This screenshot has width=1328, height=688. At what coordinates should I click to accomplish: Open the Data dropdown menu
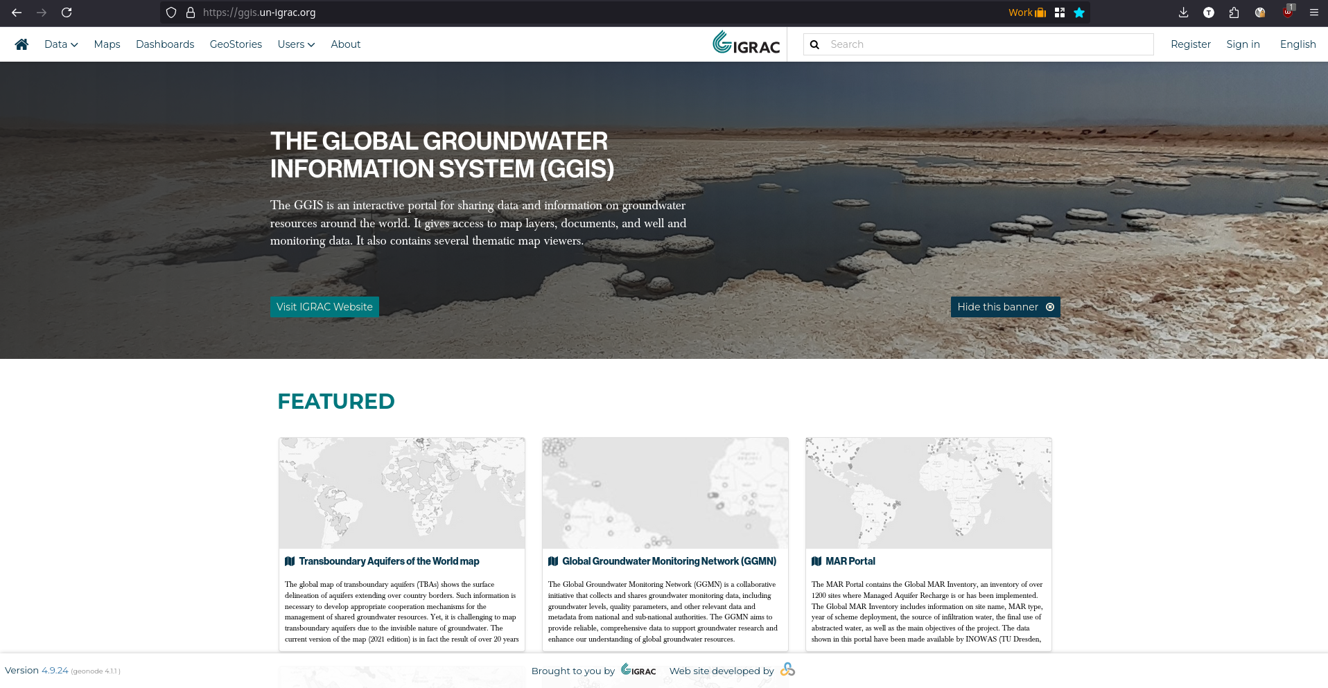coord(61,44)
